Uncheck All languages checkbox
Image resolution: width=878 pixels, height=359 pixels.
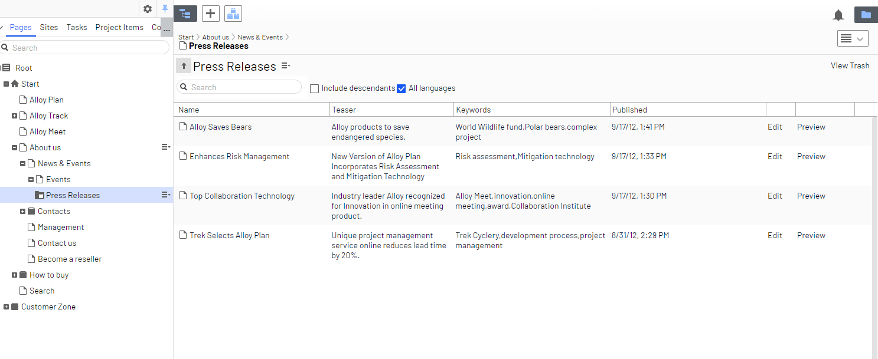[402, 88]
